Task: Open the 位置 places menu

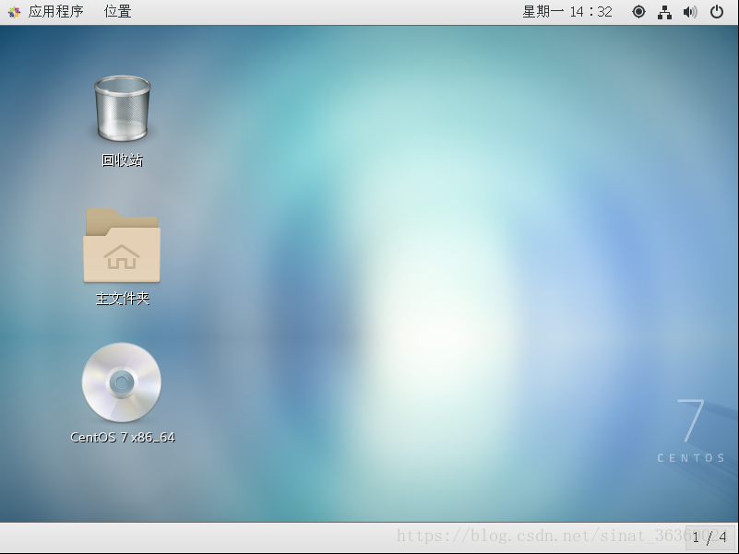Action: click(117, 11)
